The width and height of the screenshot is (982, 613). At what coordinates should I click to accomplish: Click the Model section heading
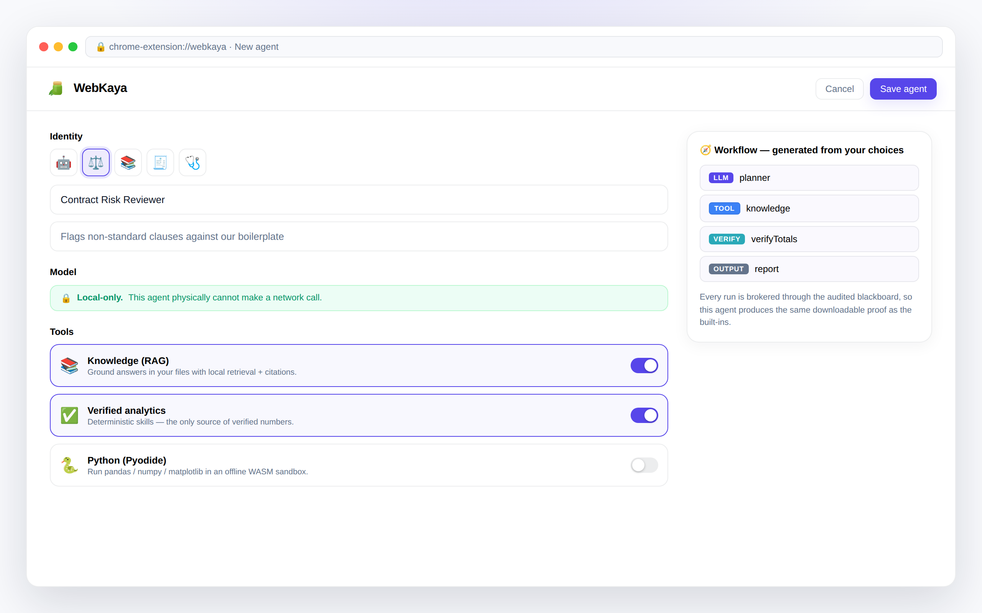click(x=63, y=272)
